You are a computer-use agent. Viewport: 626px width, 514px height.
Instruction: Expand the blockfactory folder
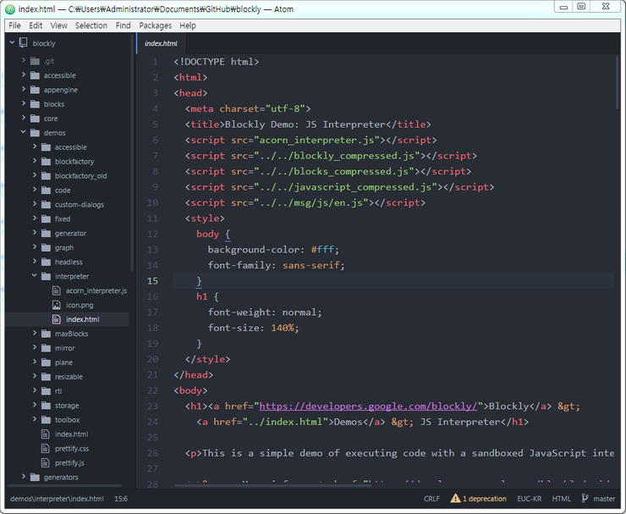tap(36, 162)
